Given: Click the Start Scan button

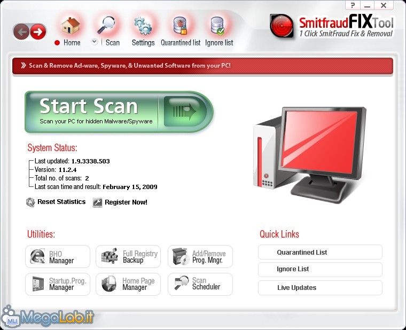Looking at the screenshot, I should pos(119,112).
